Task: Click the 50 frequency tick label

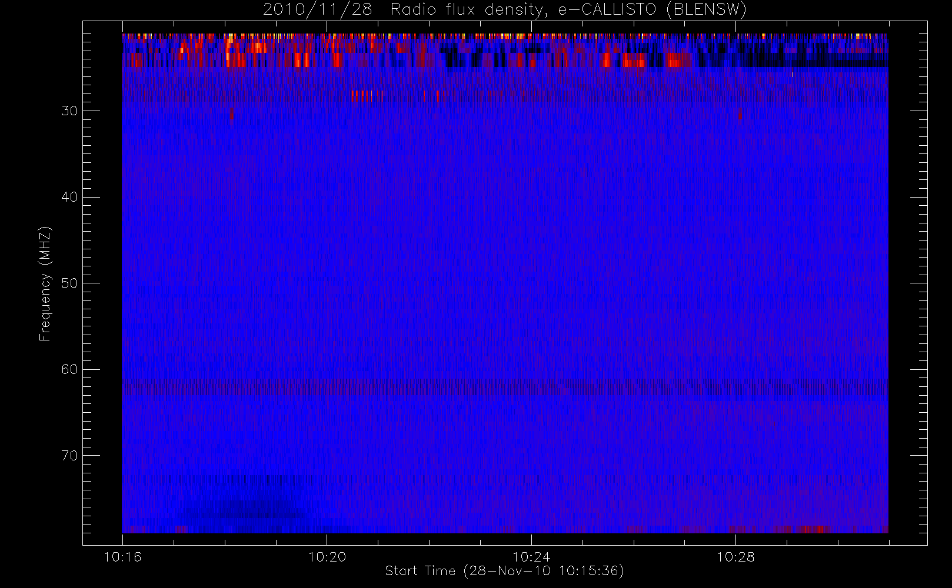Action: [69, 283]
